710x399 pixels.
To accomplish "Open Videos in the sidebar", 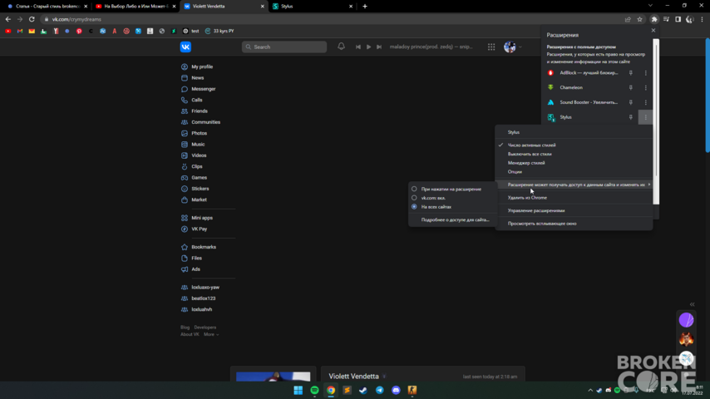I will pyautogui.click(x=199, y=155).
